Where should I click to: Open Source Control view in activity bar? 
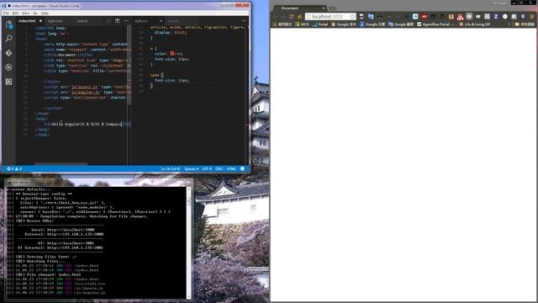coord(9,53)
